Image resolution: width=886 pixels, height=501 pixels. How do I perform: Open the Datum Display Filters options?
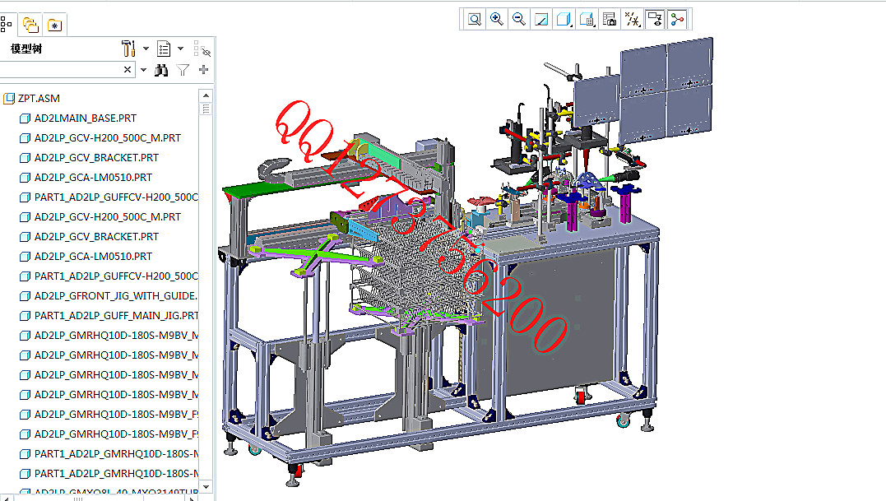point(633,19)
